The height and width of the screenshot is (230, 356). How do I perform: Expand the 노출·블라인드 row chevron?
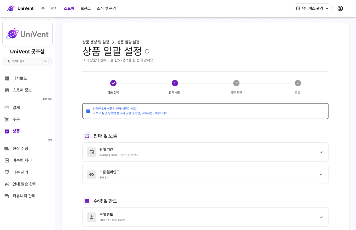321,175
